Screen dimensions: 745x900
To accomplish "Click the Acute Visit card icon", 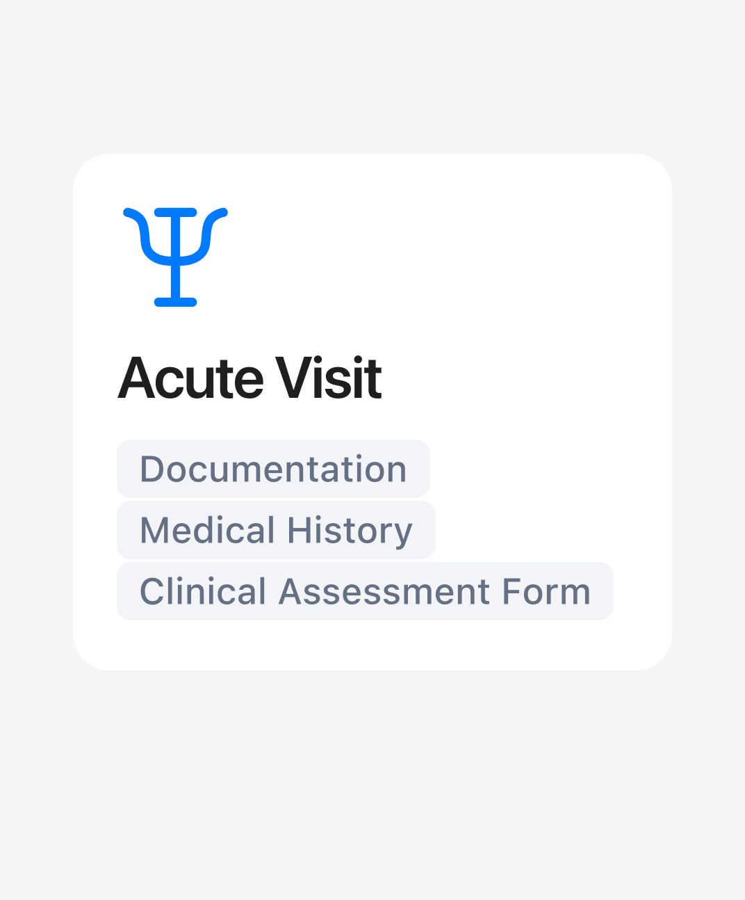I will click(175, 257).
